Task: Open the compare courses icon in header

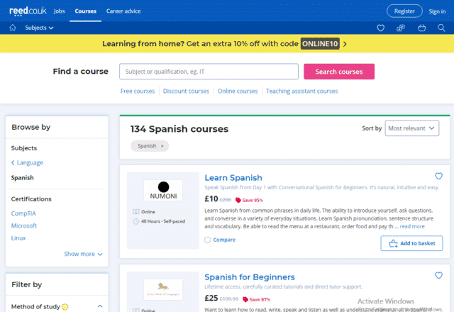Action: click(401, 28)
